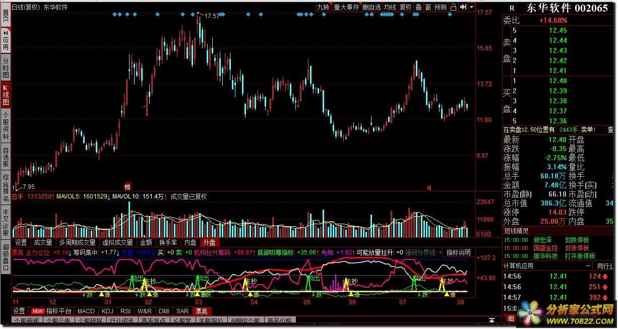The width and height of the screenshot is (618, 329).
Task: Switch indicator to W&R
Action: click(145, 311)
